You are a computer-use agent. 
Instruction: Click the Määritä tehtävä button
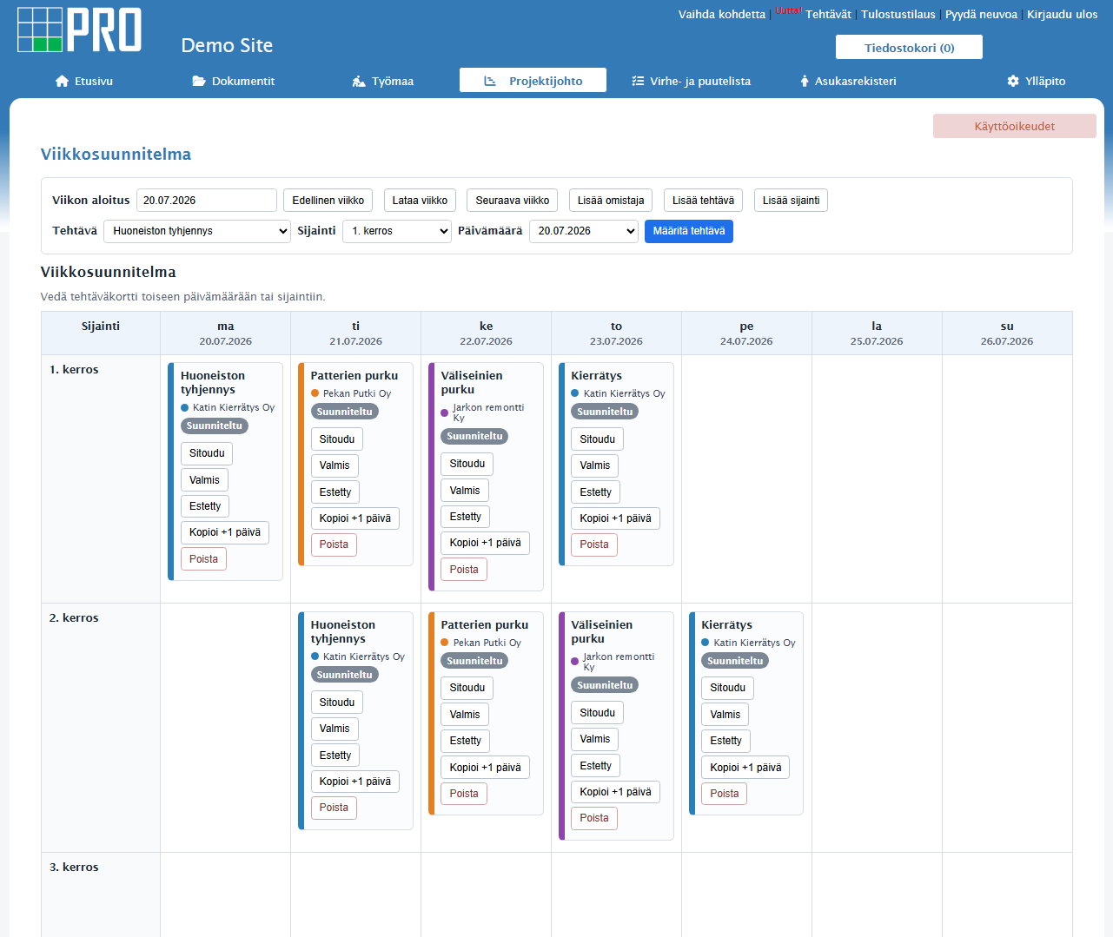coord(689,231)
